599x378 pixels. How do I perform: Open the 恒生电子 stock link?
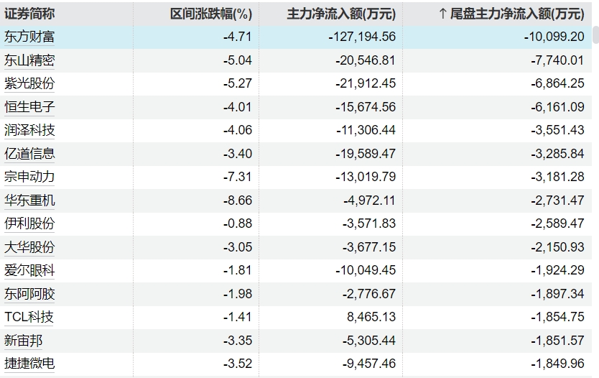[29, 107]
